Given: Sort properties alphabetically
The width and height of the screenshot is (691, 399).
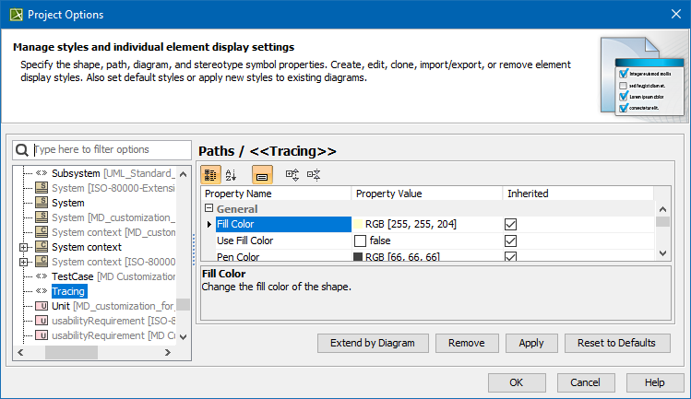Looking at the screenshot, I should coord(231,173).
